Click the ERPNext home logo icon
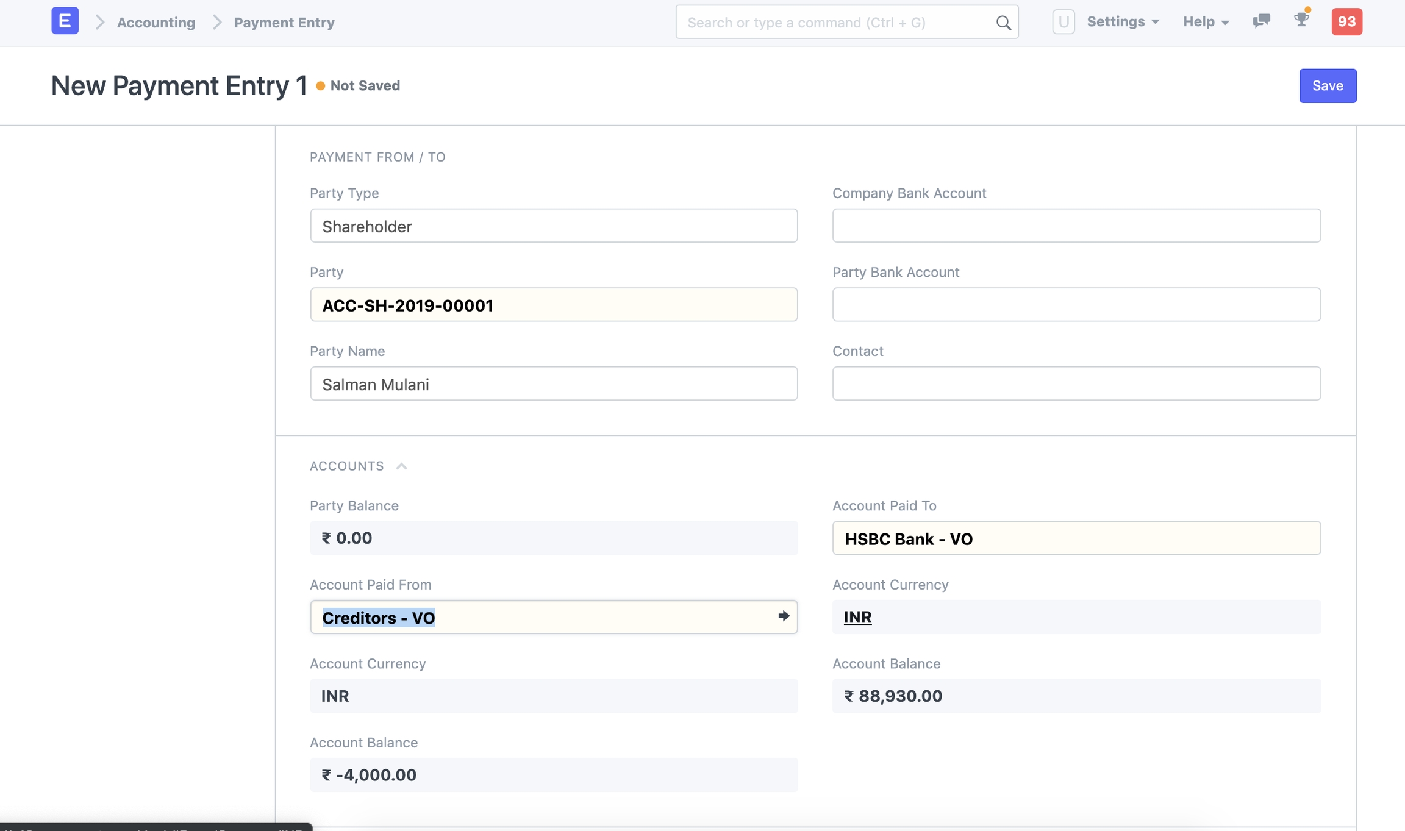This screenshot has height=831, width=1405. [x=65, y=21]
